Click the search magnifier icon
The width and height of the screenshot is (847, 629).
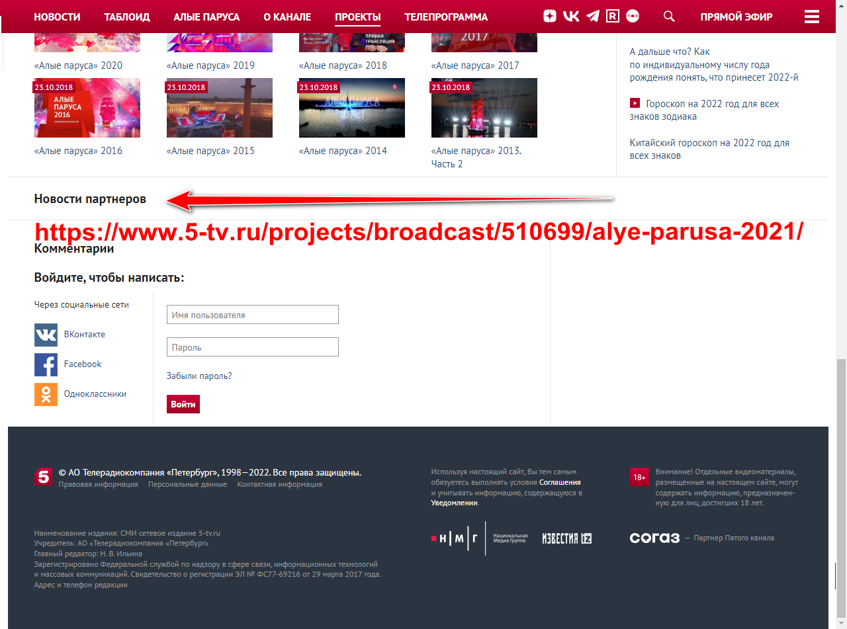[668, 16]
